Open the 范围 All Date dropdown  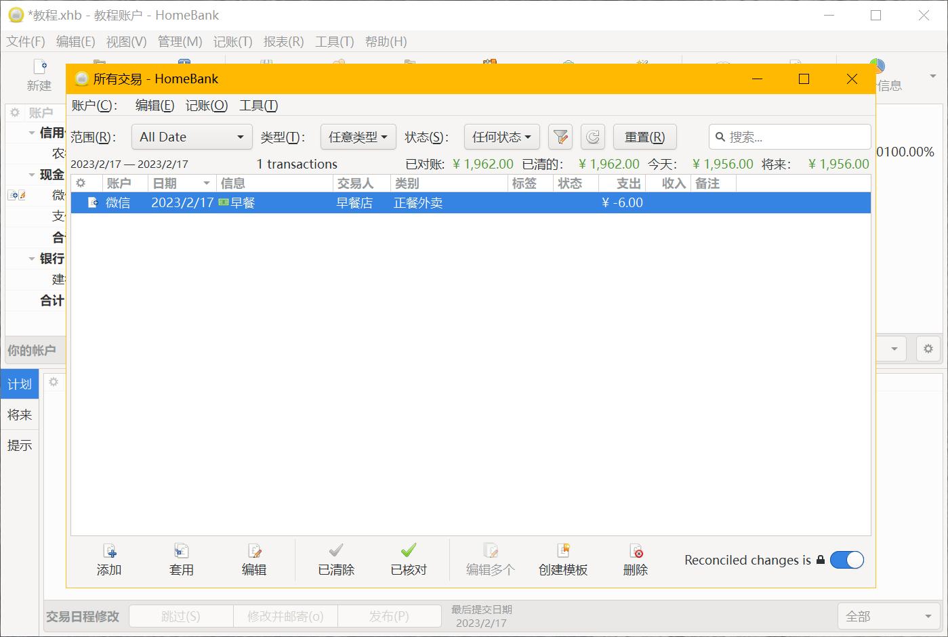pos(192,137)
